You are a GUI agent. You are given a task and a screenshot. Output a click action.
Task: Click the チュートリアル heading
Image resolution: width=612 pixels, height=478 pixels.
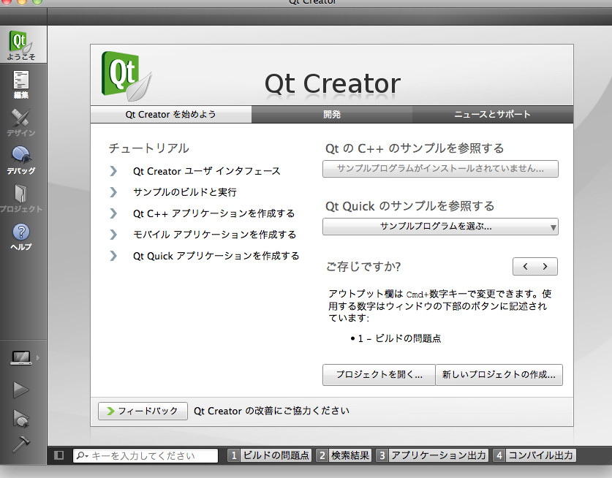pyautogui.click(x=148, y=148)
